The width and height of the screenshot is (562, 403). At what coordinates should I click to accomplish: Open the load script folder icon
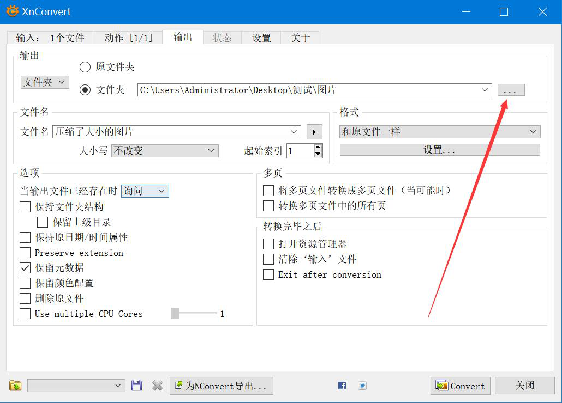[x=15, y=386]
